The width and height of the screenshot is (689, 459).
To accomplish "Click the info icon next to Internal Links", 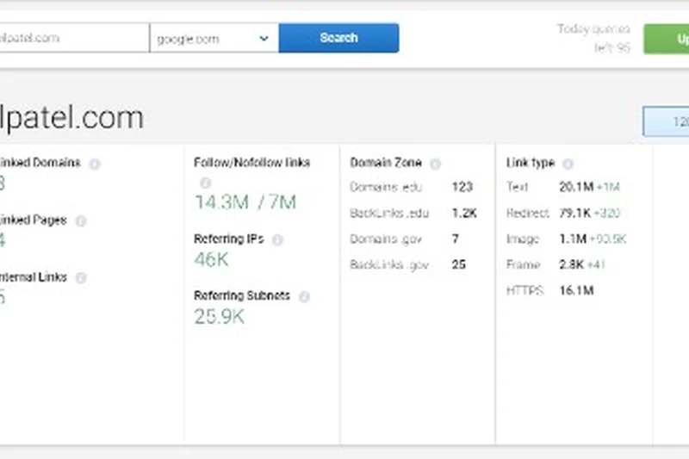I will 81,278.
